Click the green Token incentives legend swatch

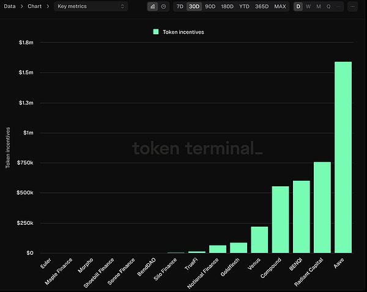pyautogui.click(x=156, y=32)
